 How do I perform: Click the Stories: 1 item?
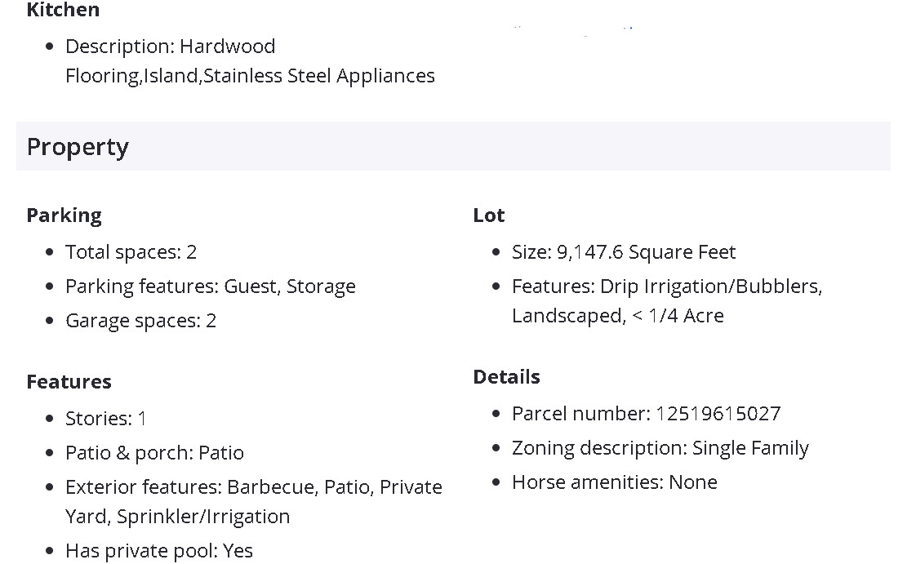pos(105,419)
